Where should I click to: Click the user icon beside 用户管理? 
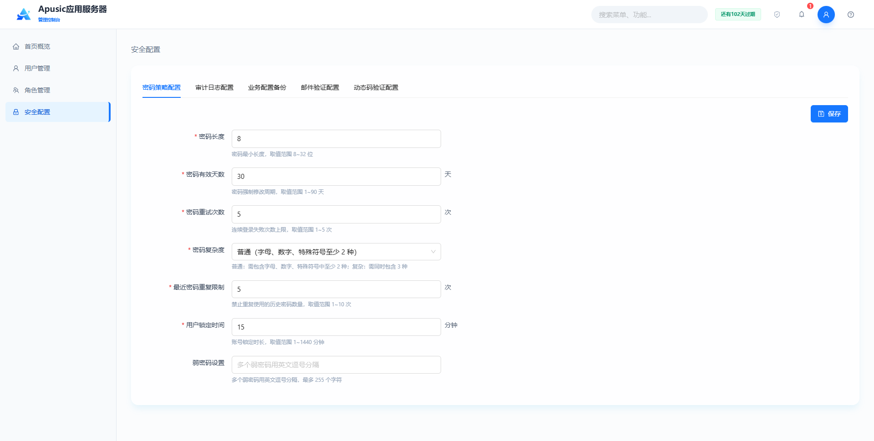tap(16, 68)
